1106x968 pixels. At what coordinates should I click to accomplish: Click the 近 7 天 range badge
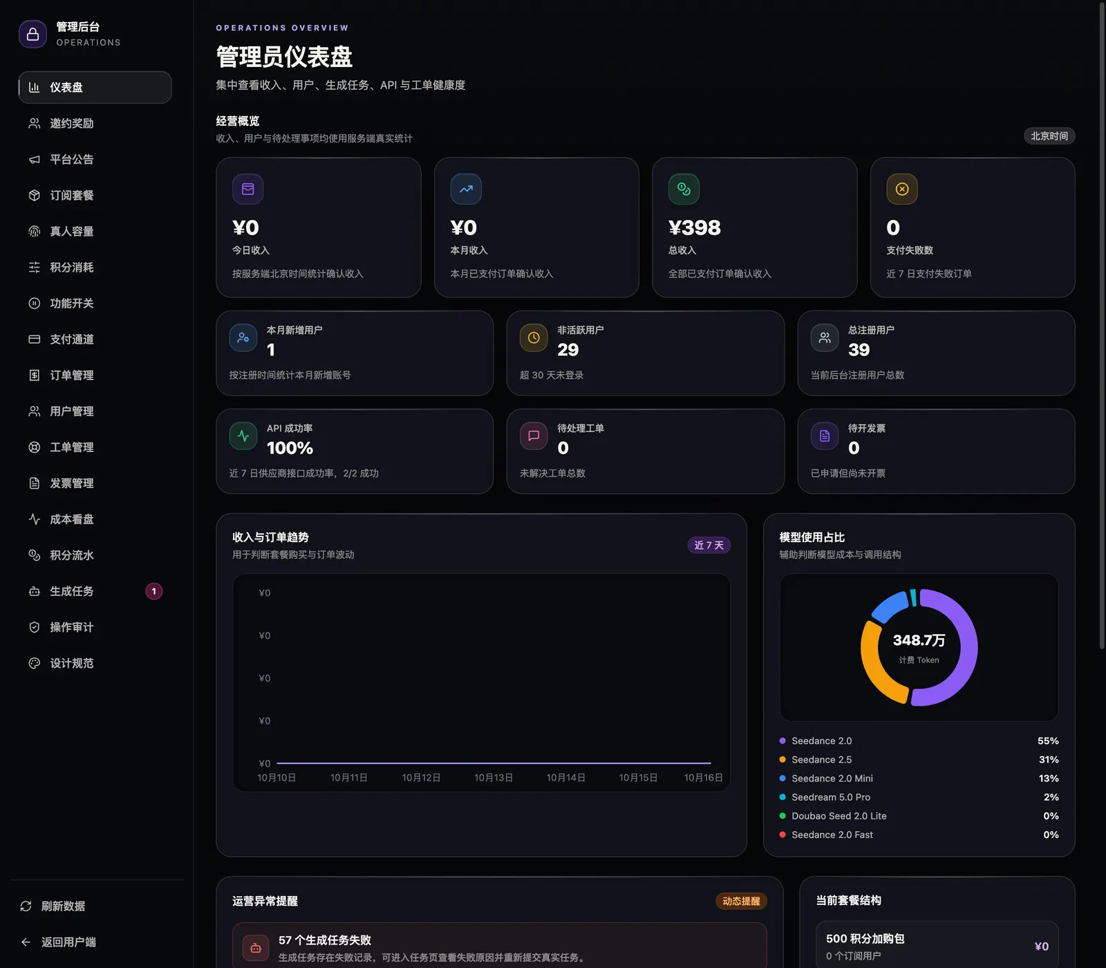(709, 545)
